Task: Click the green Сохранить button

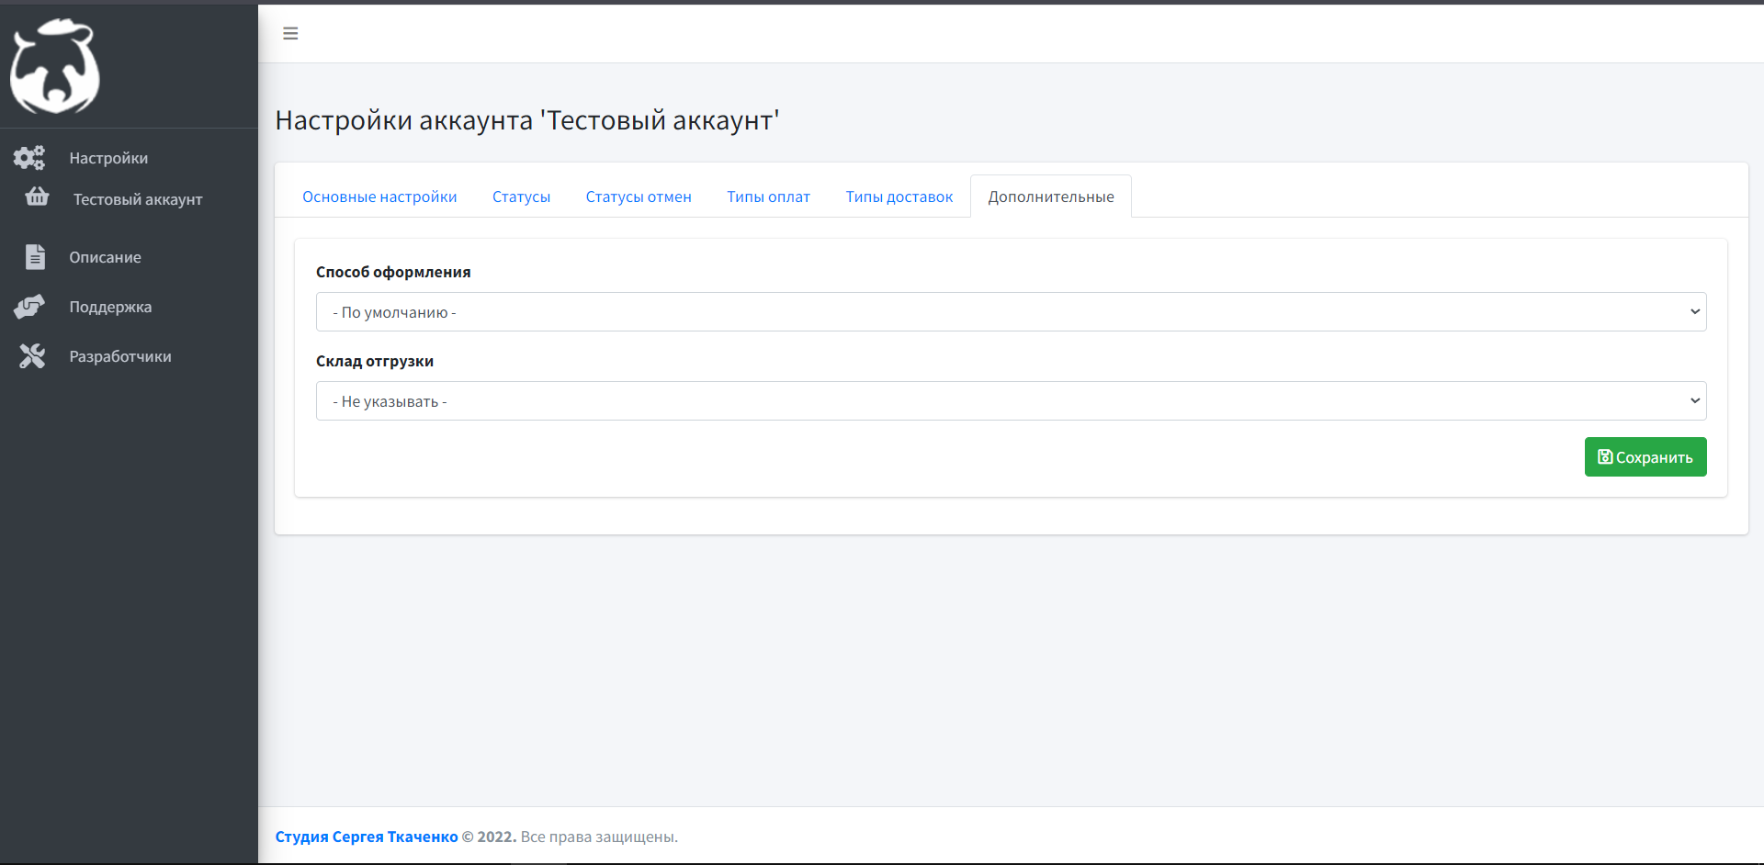Action: [1645, 457]
